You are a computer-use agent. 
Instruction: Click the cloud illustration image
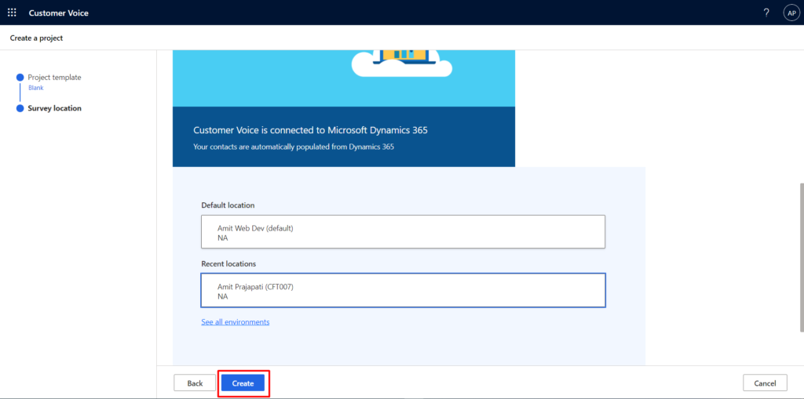pyautogui.click(x=402, y=63)
